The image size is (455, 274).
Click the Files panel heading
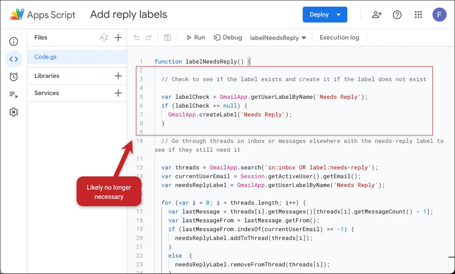pyautogui.click(x=41, y=38)
